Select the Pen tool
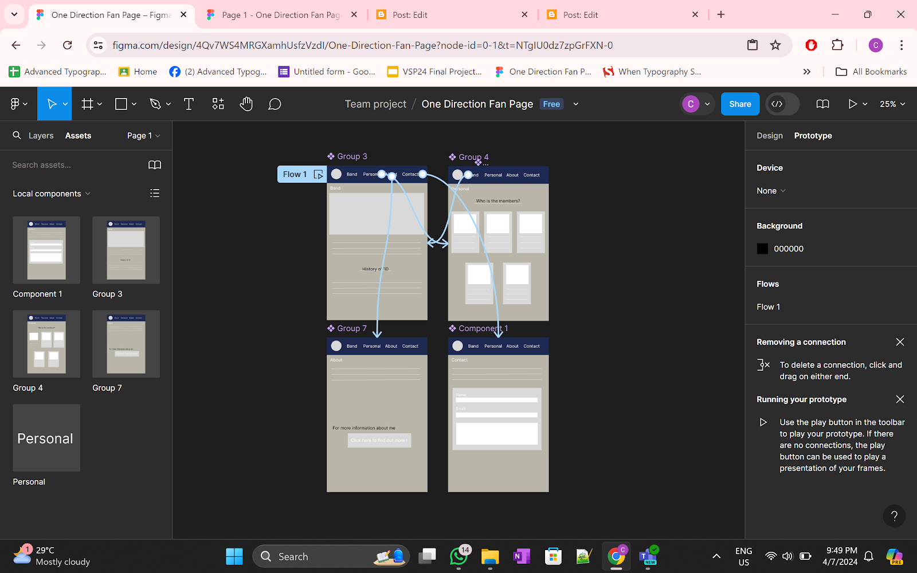Screen dimensions: 917x573 coord(155,104)
